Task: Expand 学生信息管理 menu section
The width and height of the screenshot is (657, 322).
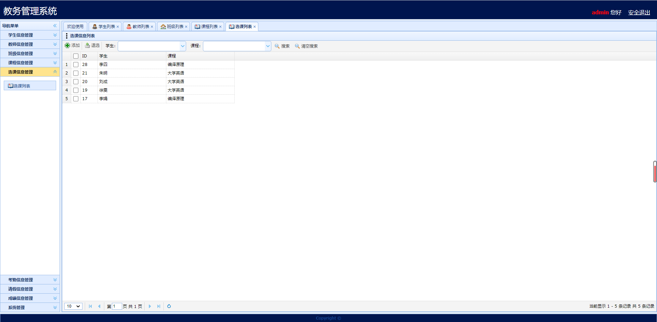Action: pyautogui.click(x=55, y=35)
